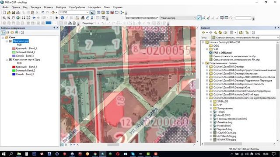Open an existing map document
280x157 pixels.
pyautogui.click(x=9, y=13)
